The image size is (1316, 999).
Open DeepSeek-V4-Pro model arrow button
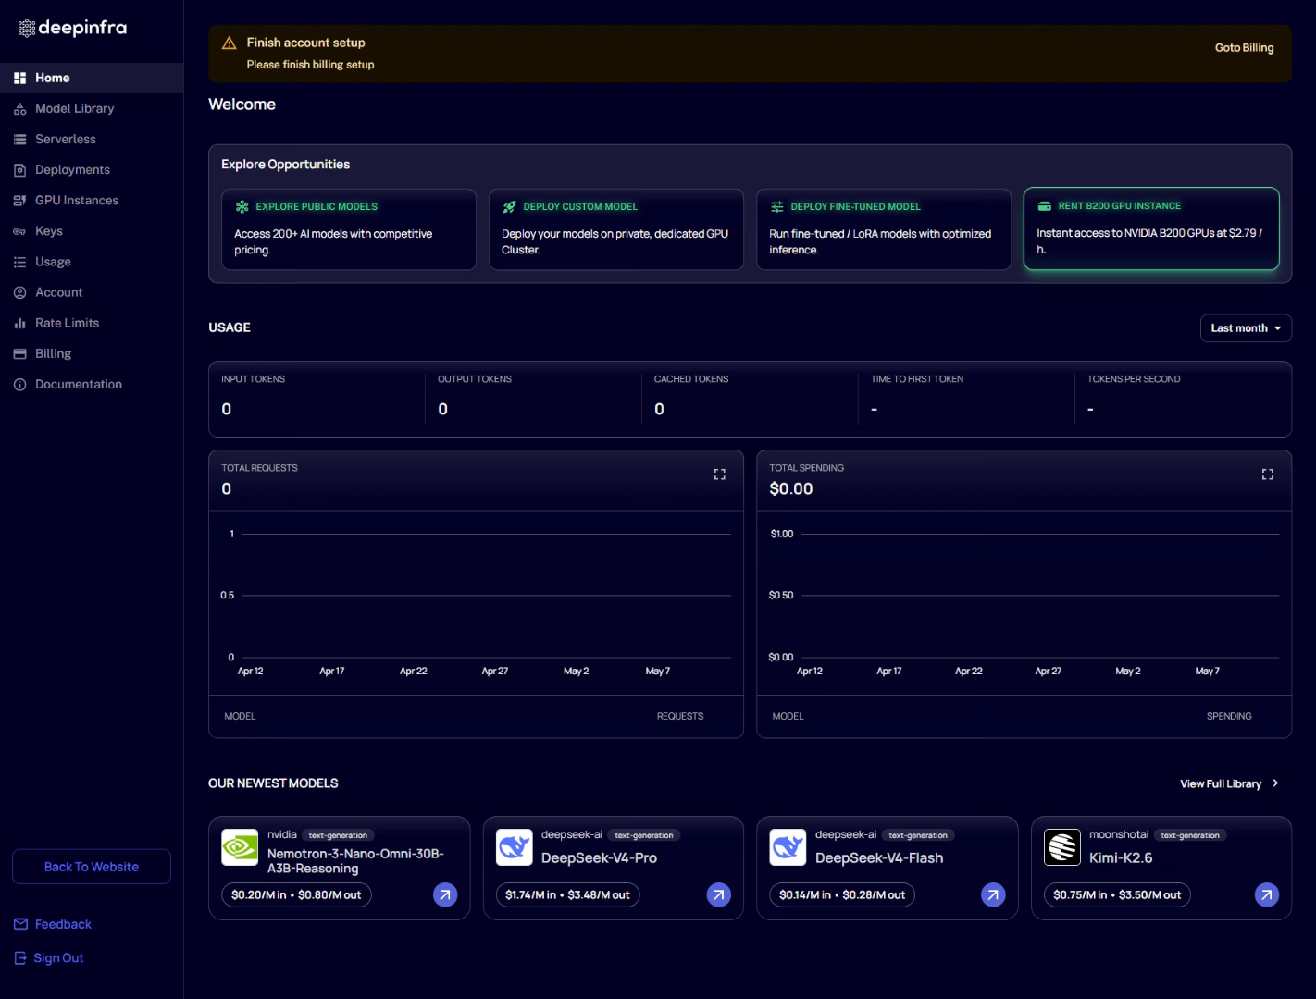point(719,894)
